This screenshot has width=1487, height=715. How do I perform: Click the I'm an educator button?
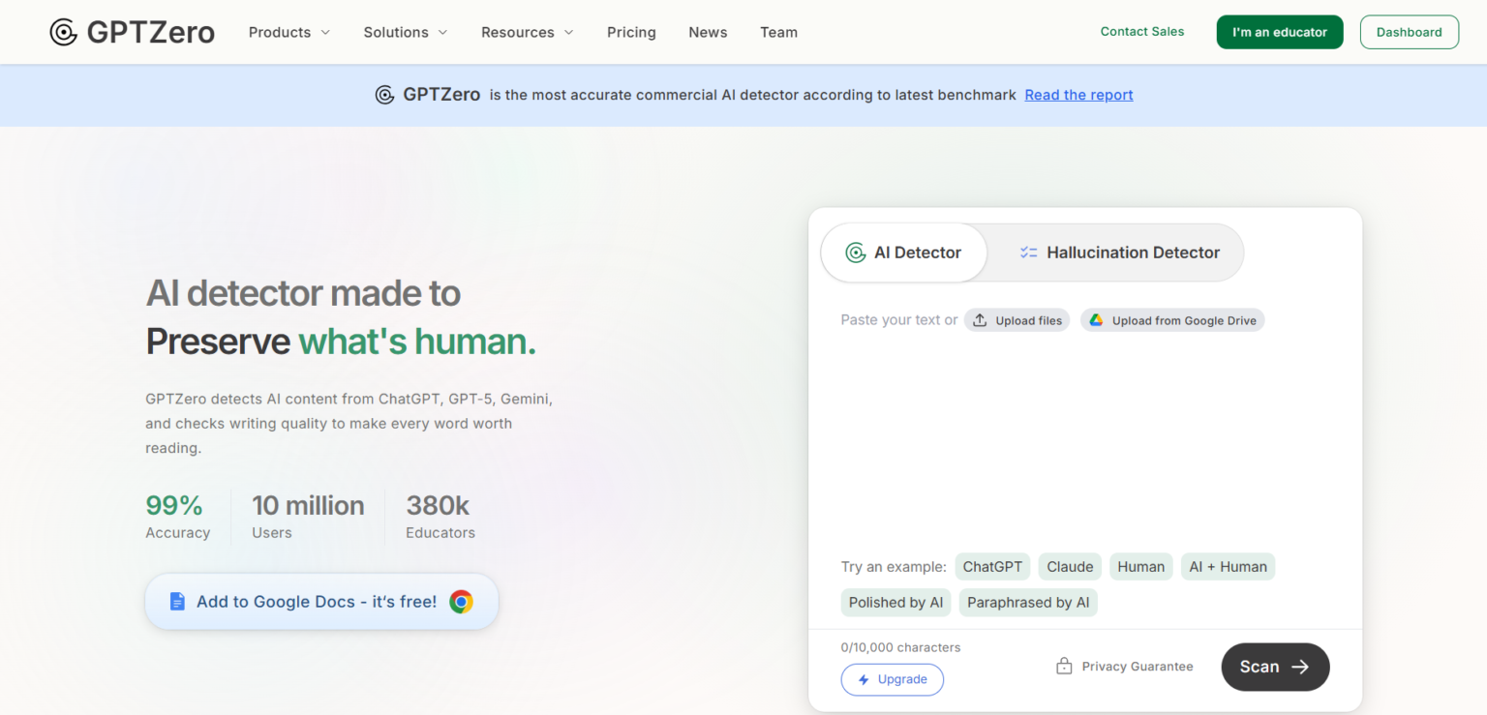1279,32
